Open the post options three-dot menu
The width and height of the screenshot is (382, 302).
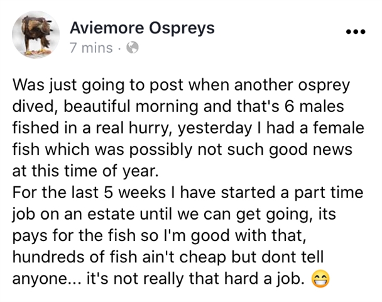356,32
